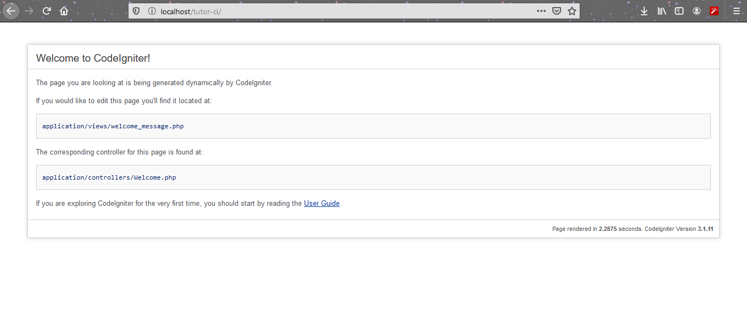The image size is (747, 327).
Task: Go back to the previous page
Action: pyautogui.click(x=11, y=11)
